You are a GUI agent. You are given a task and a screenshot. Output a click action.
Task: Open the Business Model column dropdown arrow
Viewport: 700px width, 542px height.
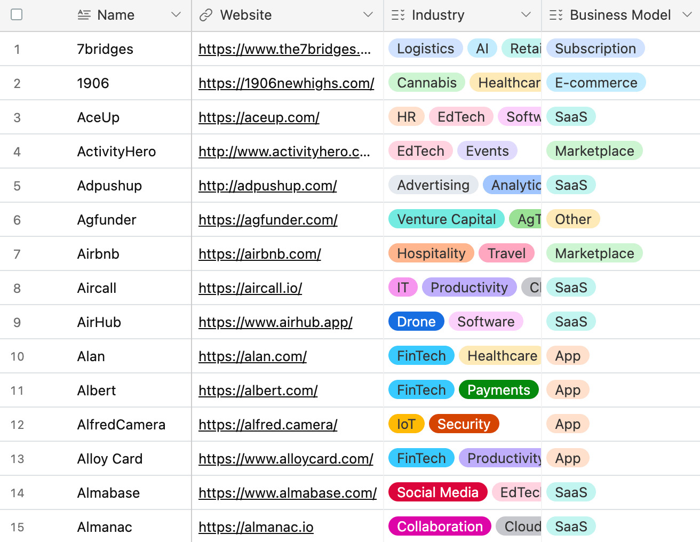tap(687, 15)
